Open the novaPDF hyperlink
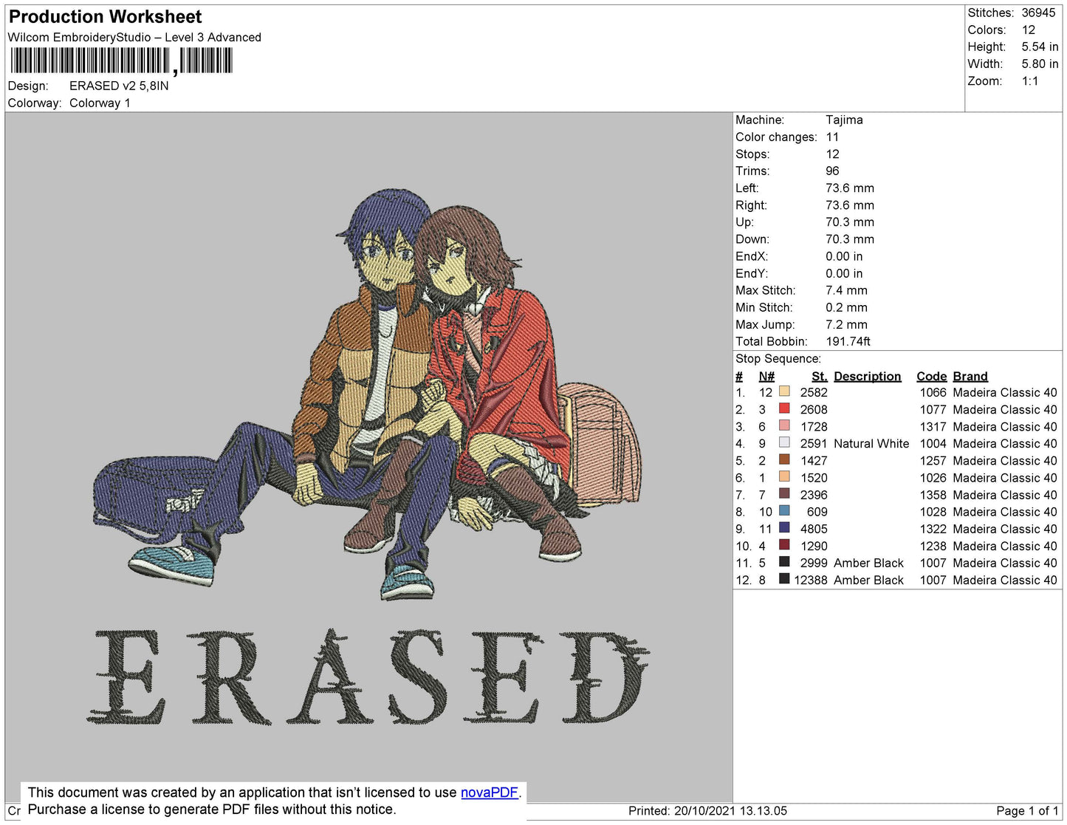This screenshot has height=825, width=1067. [x=490, y=793]
